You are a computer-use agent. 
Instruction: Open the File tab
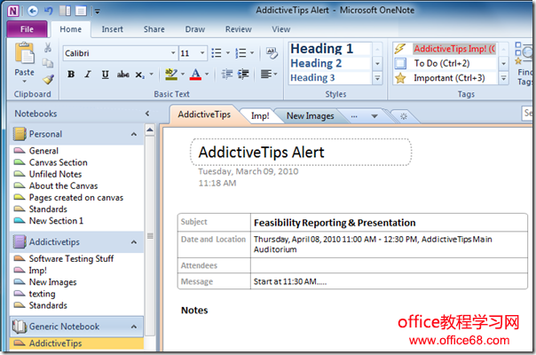point(27,29)
